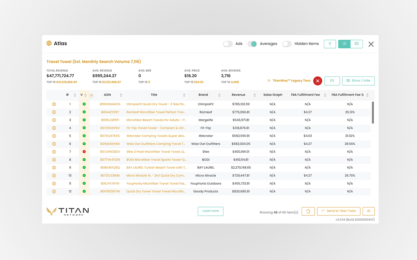Sort by the ASIN column
The image size is (417, 260).
tap(121, 95)
